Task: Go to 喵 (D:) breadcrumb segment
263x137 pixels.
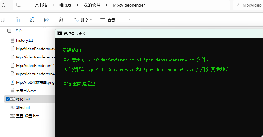Action: 65,5
